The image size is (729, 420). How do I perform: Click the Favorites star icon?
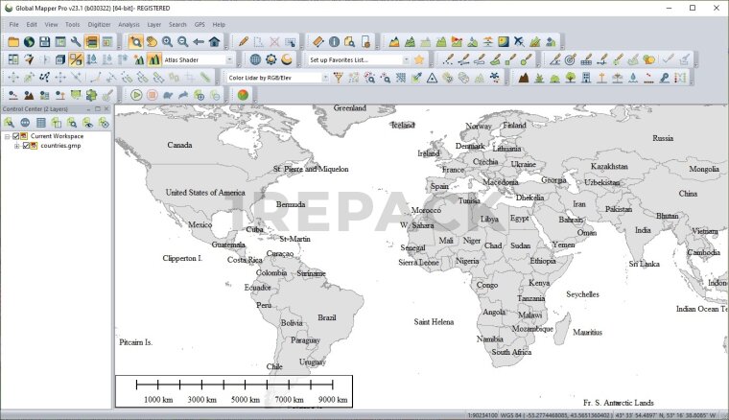[419, 59]
